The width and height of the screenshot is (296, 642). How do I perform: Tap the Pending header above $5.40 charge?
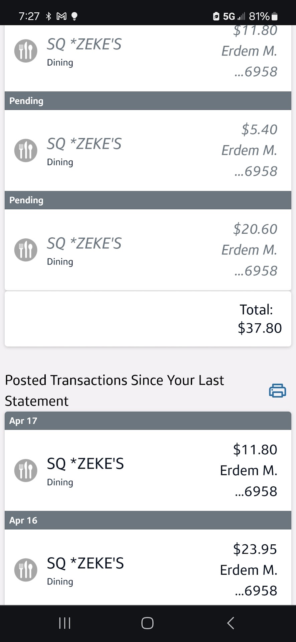click(x=26, y=101)
